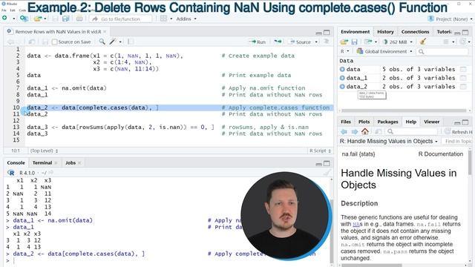Click the Help forward arrow icon

pos(355,131)
